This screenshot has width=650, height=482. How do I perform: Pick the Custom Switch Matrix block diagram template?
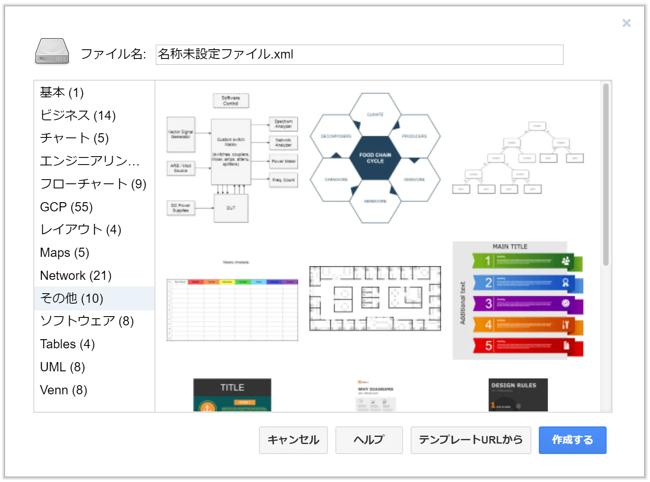pyautogui.click(x=232, y=158)
